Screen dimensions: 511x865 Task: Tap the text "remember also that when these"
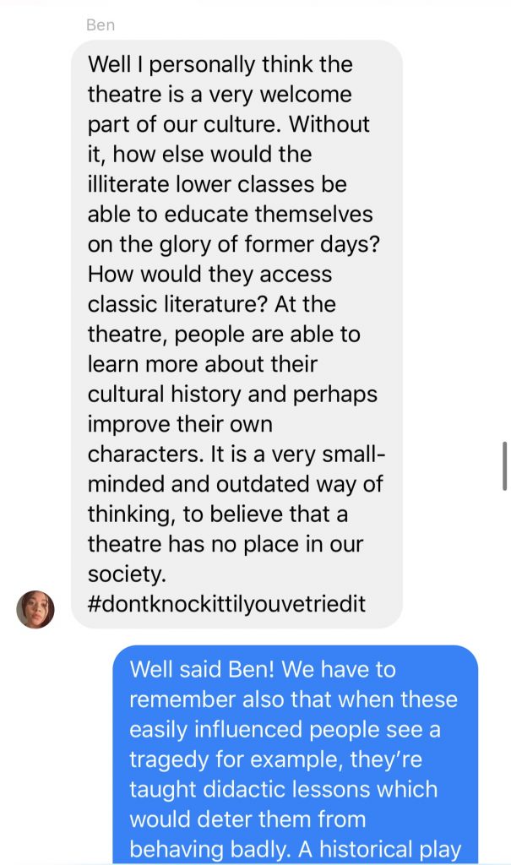tap(293, 699)
